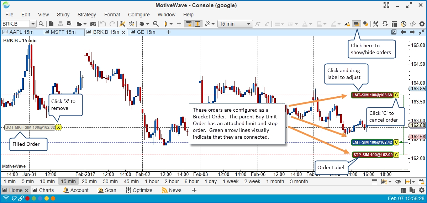Image resolution: width=427 pixels, height=203 pixels.
Task: Click the zoom out magnifier icon
Action: [155, 24]
